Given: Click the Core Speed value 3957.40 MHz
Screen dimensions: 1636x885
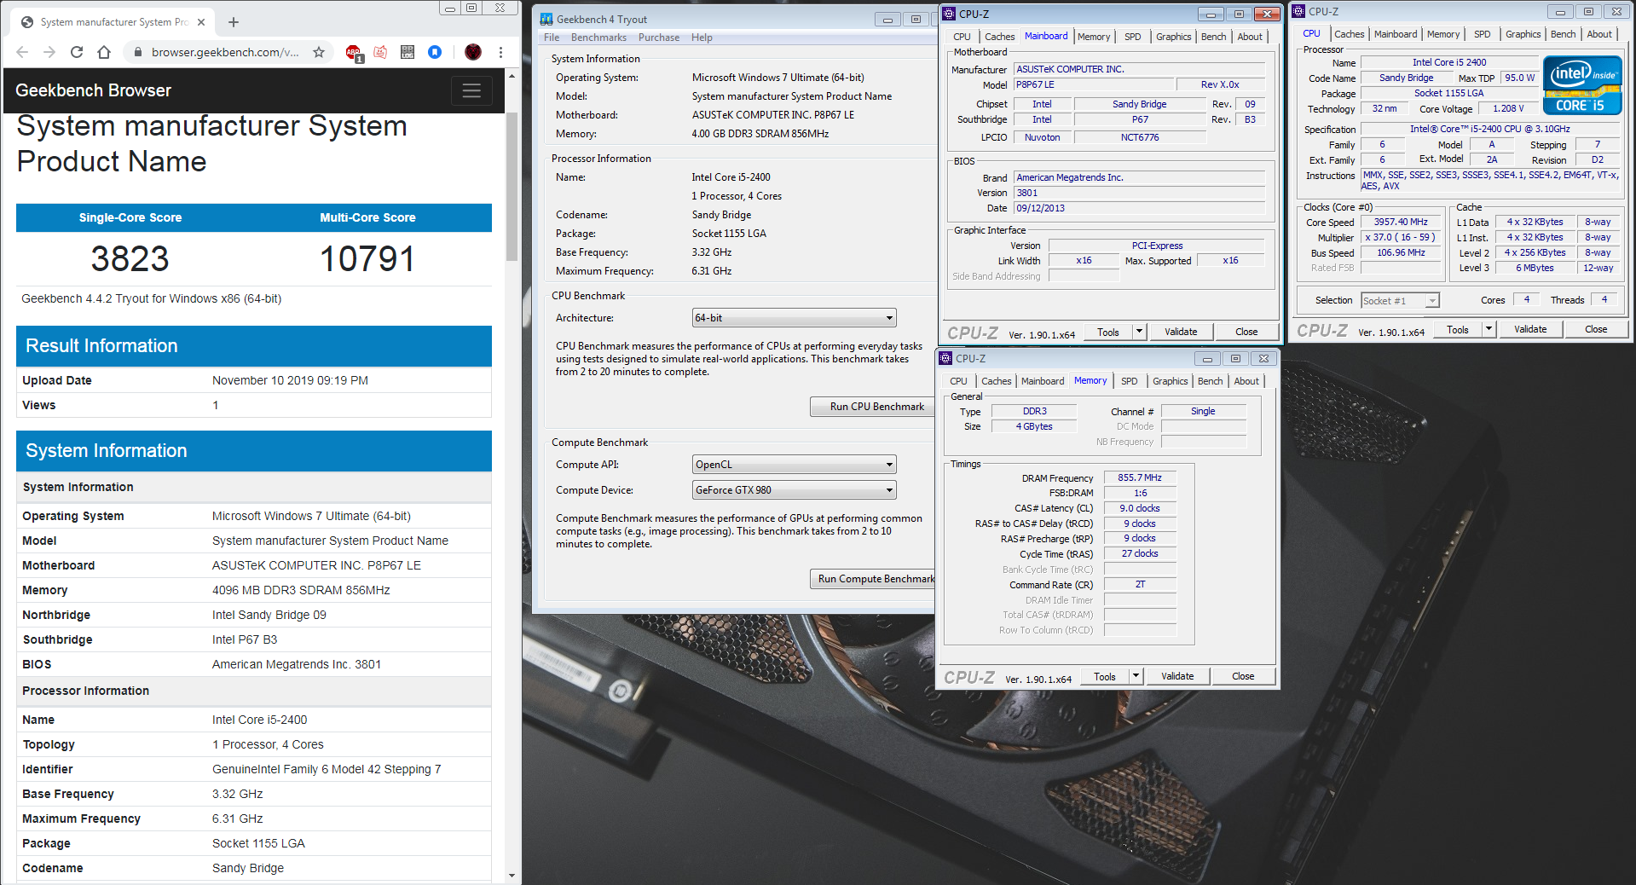Looking at the screenshot, I should pyautogui.click(x=1401, y=222).
